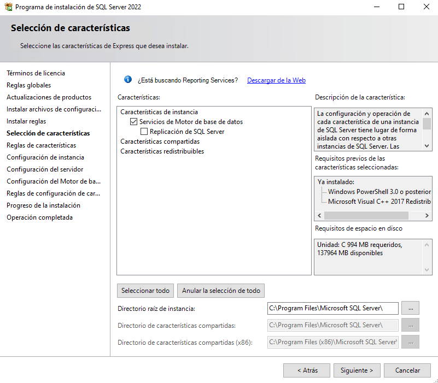The width and height of the screenshot is (438, 383).
Task: Browse for the instance root directory
Action: tap(410, 308)
